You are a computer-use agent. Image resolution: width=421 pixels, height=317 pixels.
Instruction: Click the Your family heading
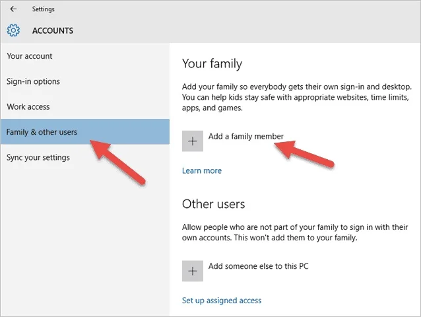212,64
